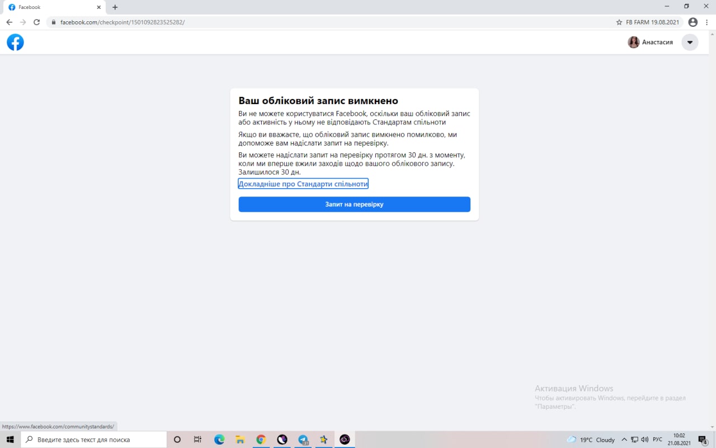
Task: Show hidden system tray icons
Action: (624, 440)
